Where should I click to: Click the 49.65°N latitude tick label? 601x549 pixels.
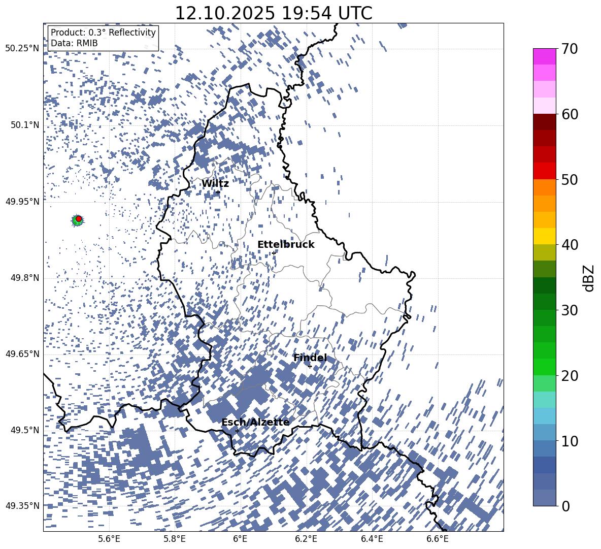[x=22, y=353]
